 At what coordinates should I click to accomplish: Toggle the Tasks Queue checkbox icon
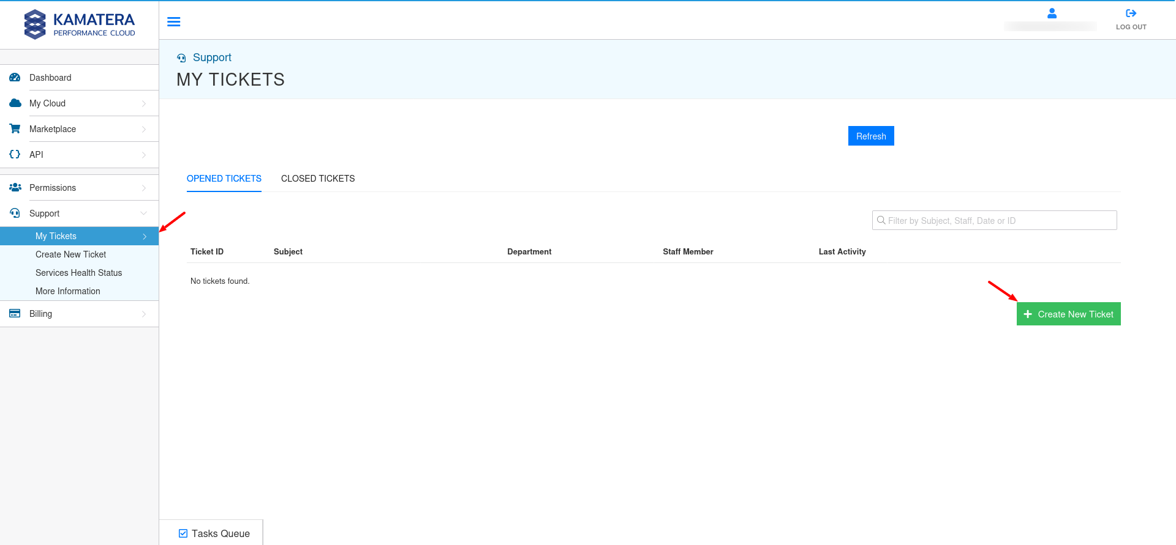coord(183,533)
